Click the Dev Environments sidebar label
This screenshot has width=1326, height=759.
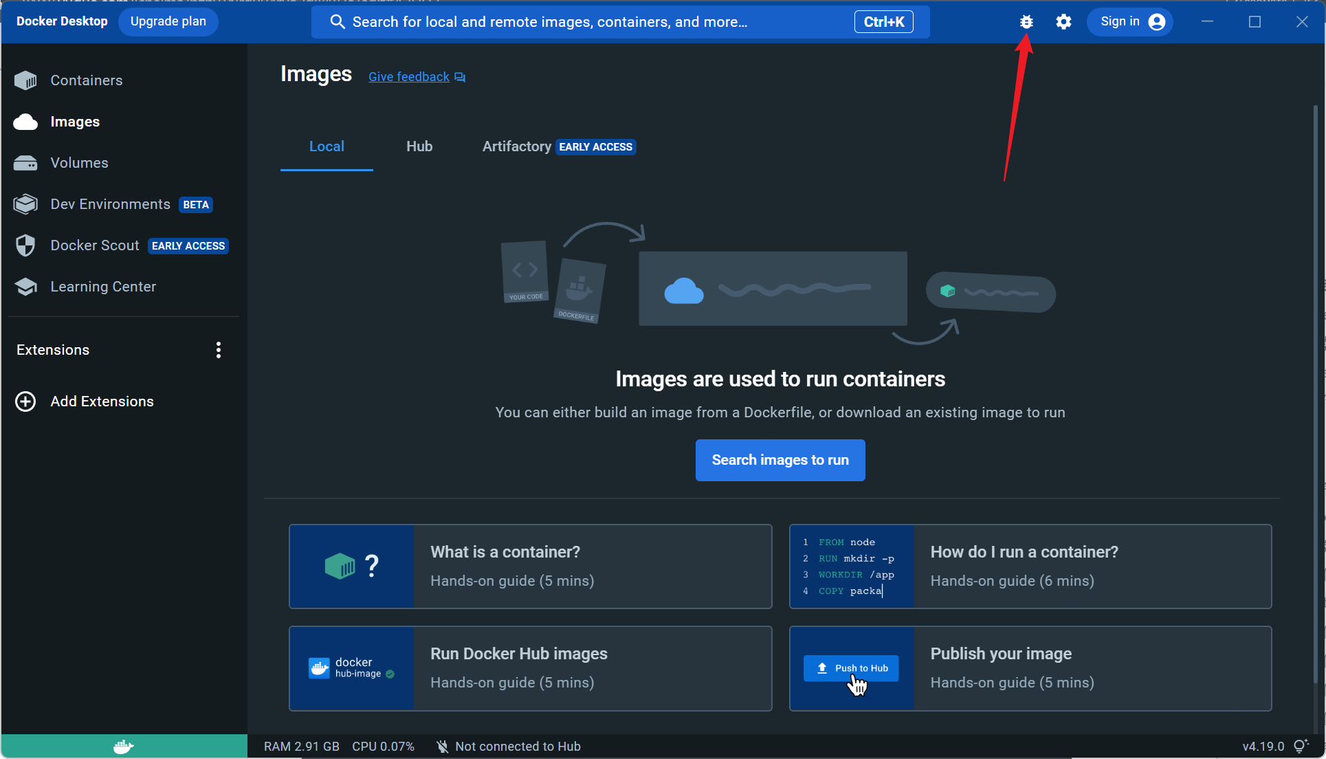point(110,204)
